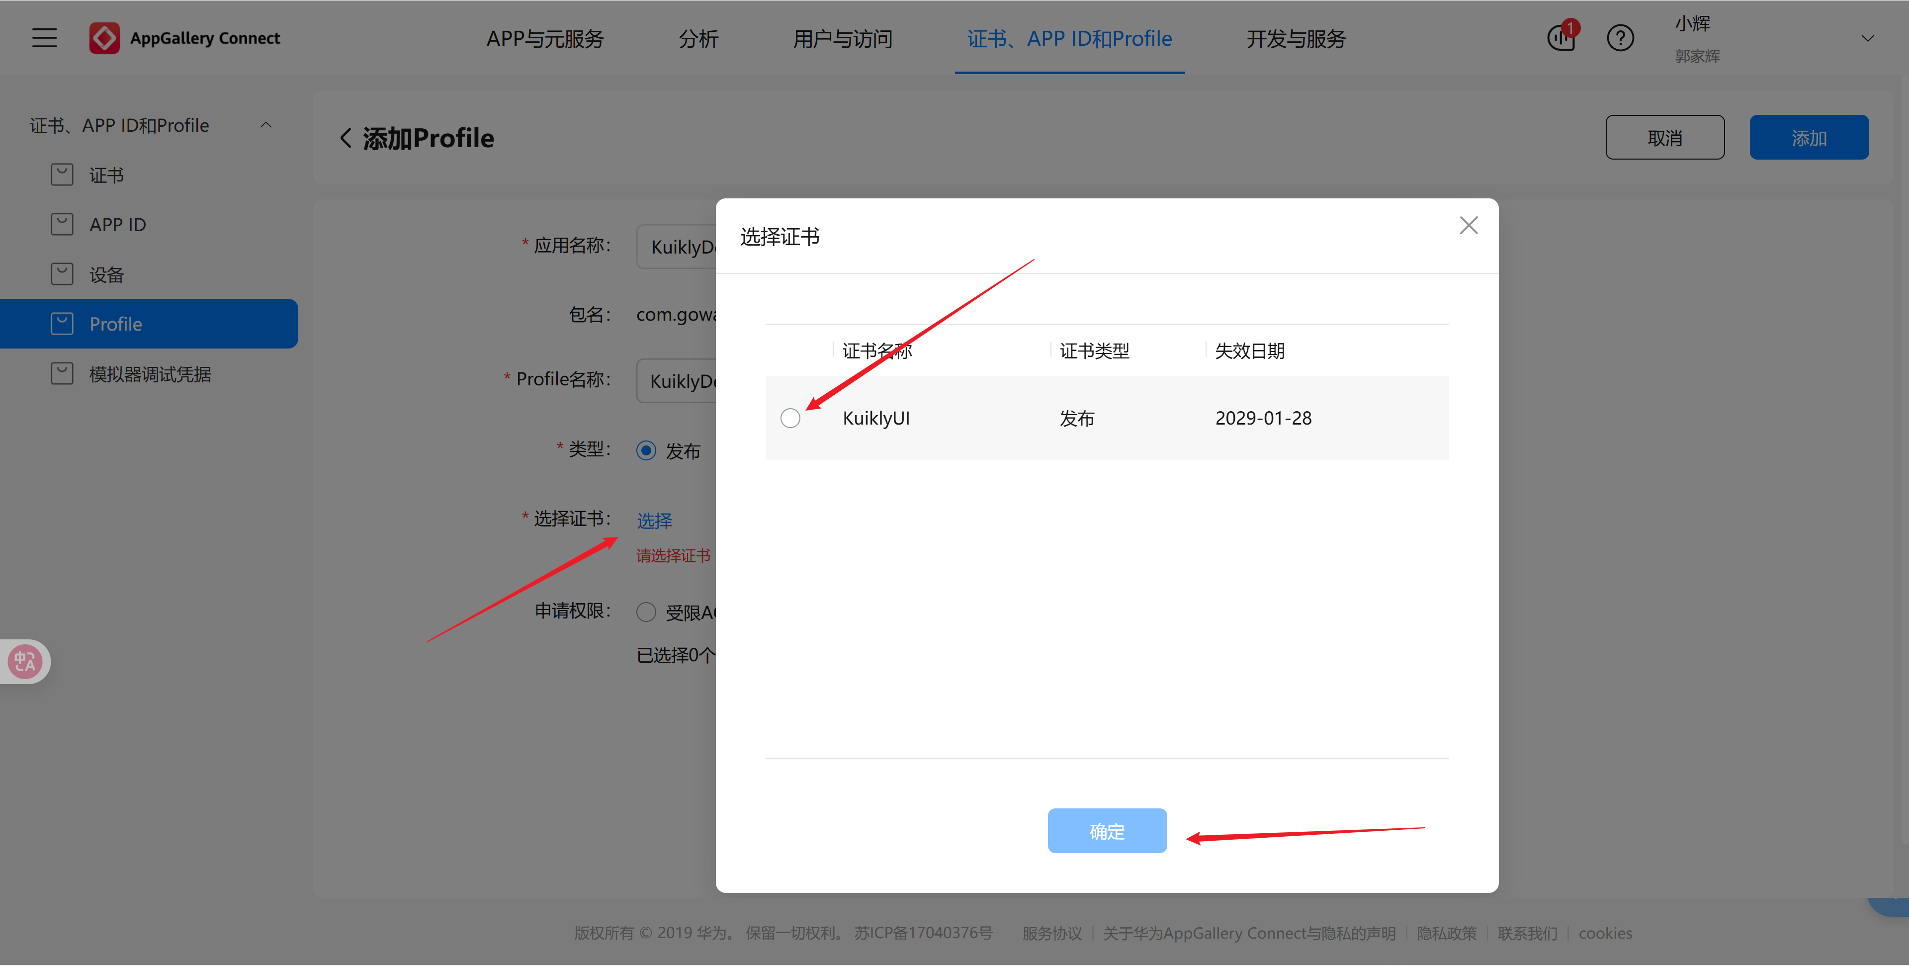Confirm certificate selection with 确定 button

[x=1107, y=830]
